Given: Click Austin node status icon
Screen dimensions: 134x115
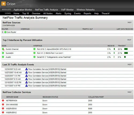Looking at the screenshot, I should (x=3, y=57).
